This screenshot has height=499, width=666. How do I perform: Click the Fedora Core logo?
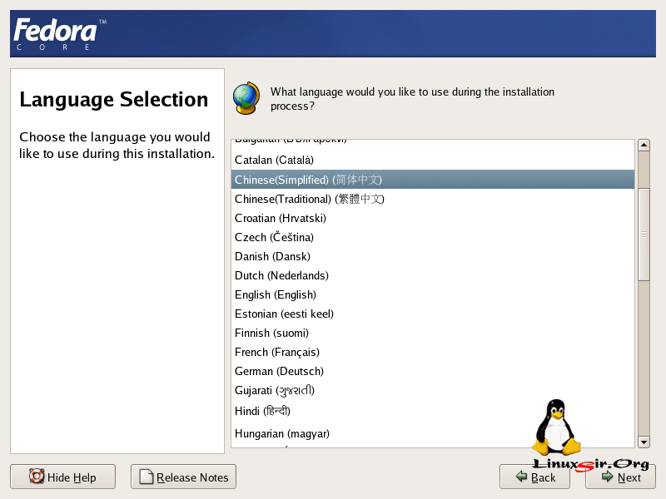pyautogui.click(x=59, y=34)
